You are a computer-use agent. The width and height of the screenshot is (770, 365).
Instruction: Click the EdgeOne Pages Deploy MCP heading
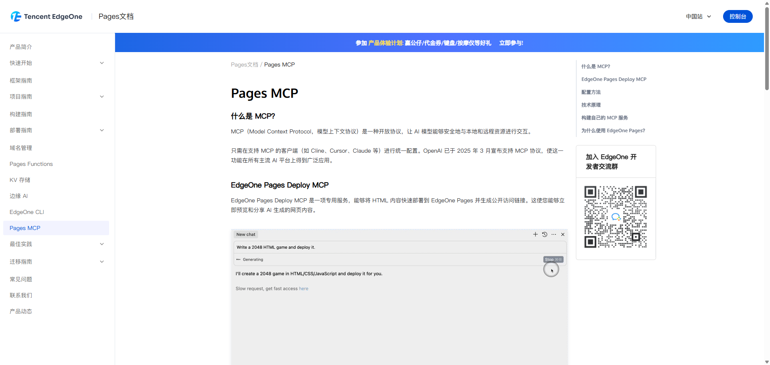click(x=280, y=185)
